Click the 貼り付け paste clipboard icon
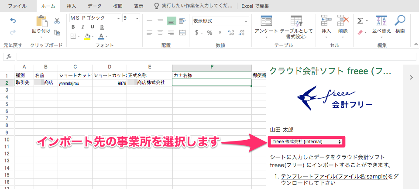This screenshot has height=189, width=419. pos(41,21)
